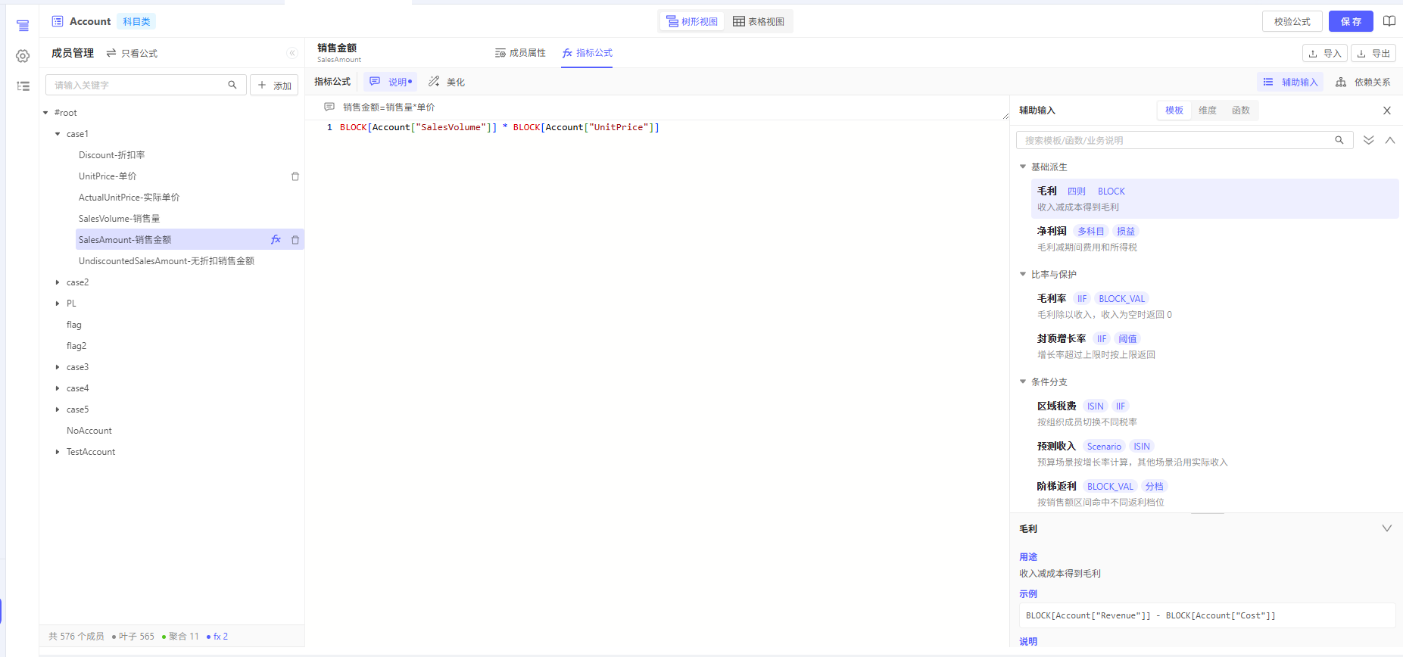Collapse the 基础派生 template group
Screen dimensions: 1403x657
[1023, 167]
